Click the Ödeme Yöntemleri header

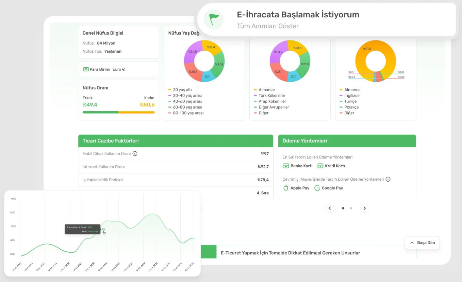tap(347, 141)
